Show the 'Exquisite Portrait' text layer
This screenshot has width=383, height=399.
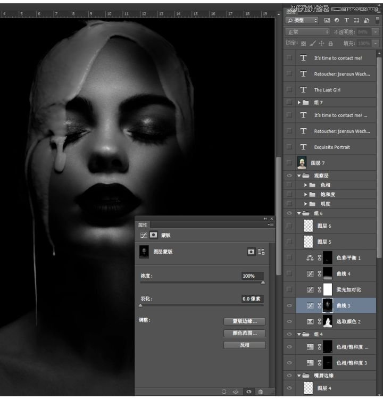tap(289, 147)
